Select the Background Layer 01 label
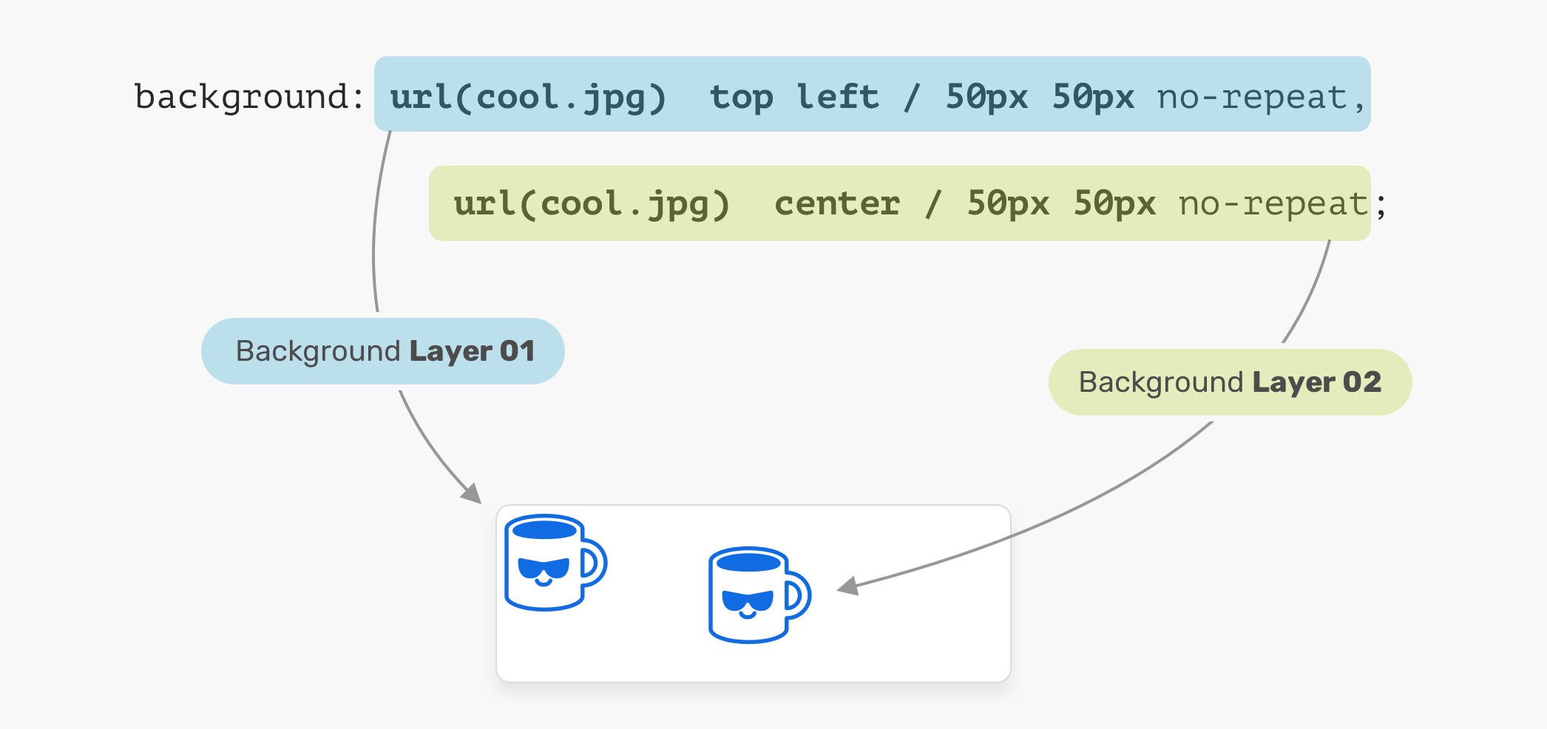1547x729 pixels. coord(383,351)
